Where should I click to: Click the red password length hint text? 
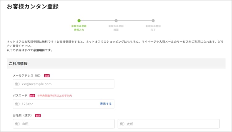55,95
